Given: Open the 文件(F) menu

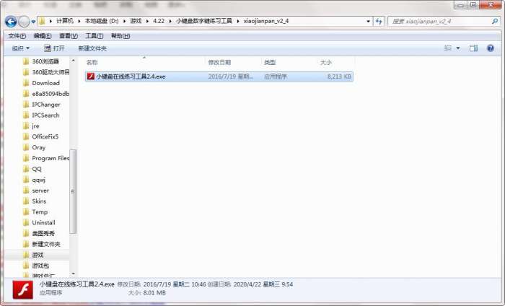Looking at the screenshot, I should [x=17, y=36].
